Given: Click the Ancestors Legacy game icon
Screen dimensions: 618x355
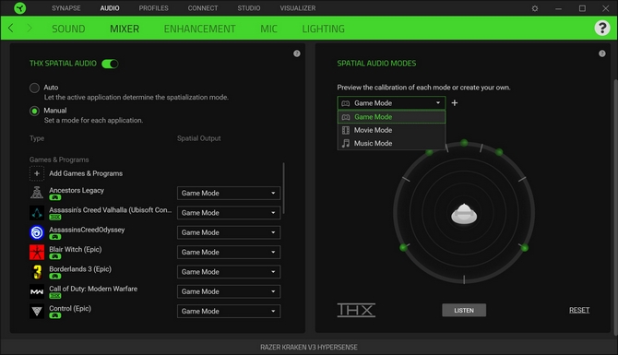Looking at the screenshot, I should tap(37, 193).
